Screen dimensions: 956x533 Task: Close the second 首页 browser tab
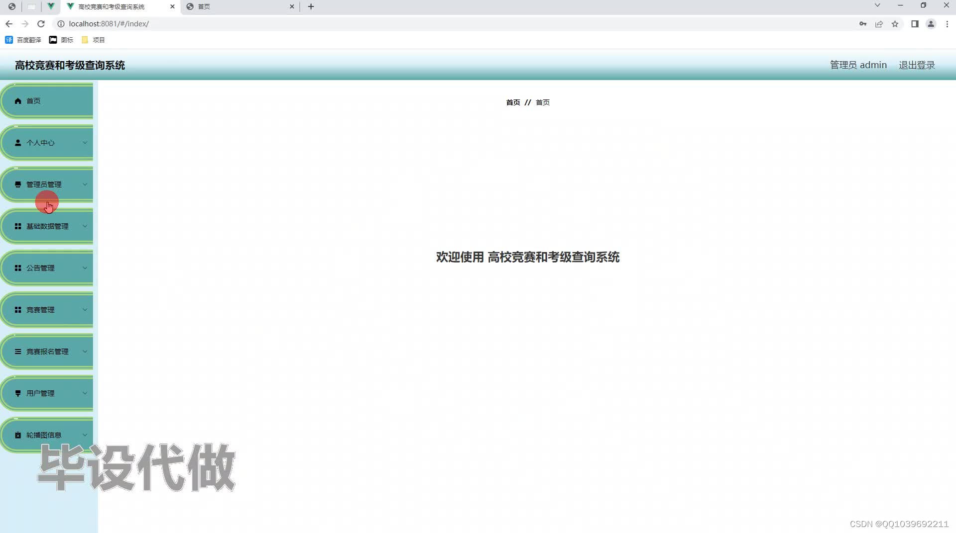tap(292, 6)
